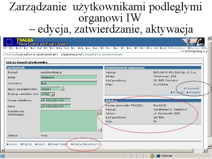Screen dimensions: 212x159
Task: Click the Nazwisko field containing Bąk
Action: [x=69, y=83]
